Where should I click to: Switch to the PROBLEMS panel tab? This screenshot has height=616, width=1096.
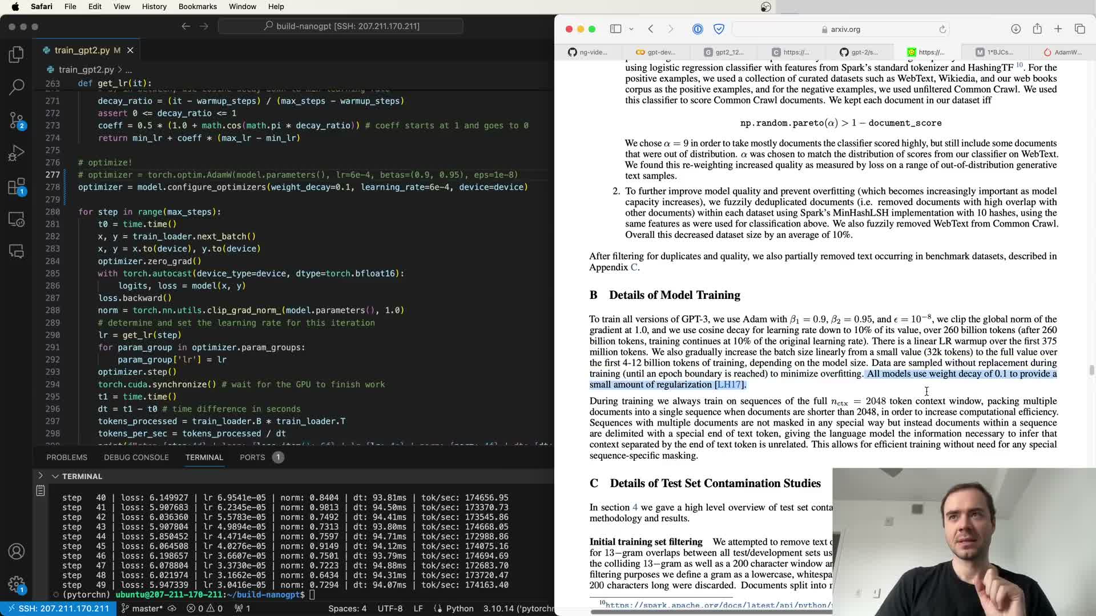tap(67, 457)
